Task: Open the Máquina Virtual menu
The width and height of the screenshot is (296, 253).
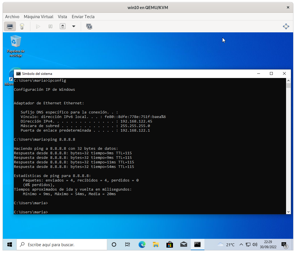Action: click(39, 17)
